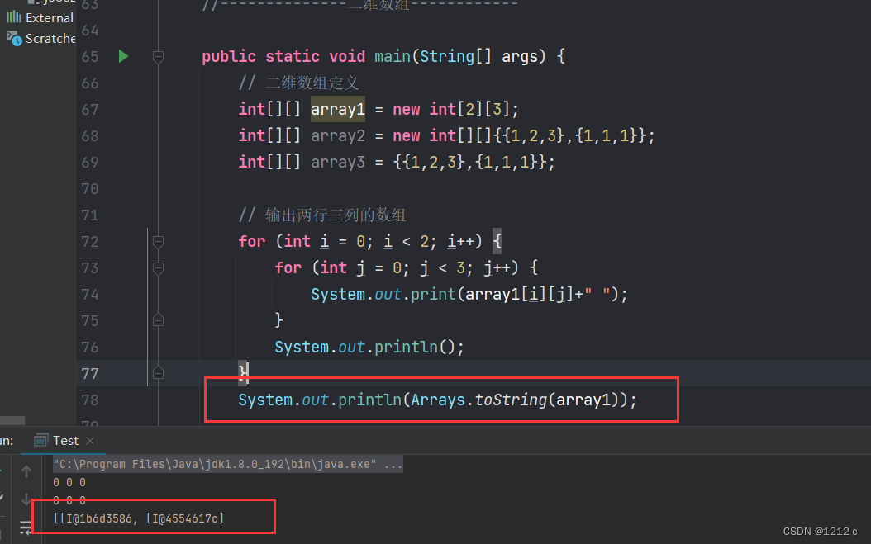Click the fold end marker at line 77
This screenshot has width=871, height=544.
159,373
